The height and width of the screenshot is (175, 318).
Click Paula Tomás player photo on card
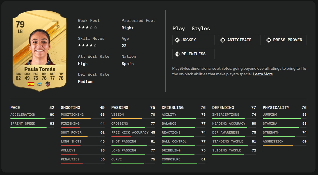pyautogui.click(x=40, y=48)
